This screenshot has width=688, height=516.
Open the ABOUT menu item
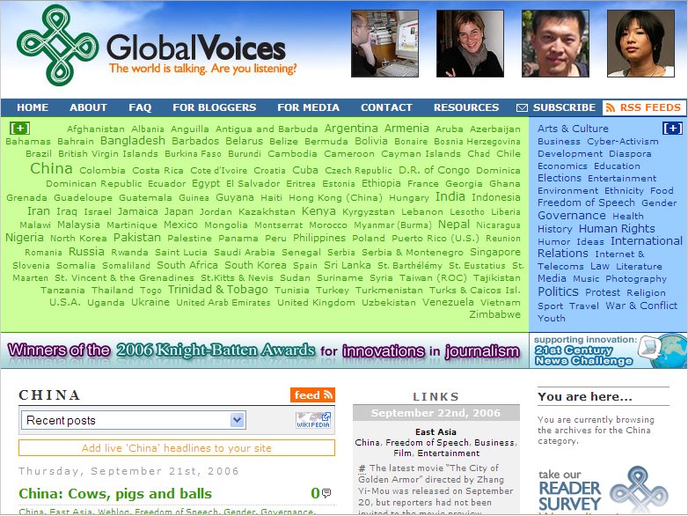point(88,107)
